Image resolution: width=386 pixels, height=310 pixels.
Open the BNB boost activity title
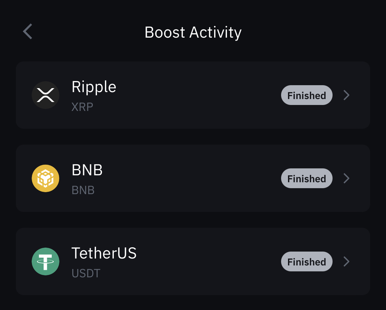[87, 170]
